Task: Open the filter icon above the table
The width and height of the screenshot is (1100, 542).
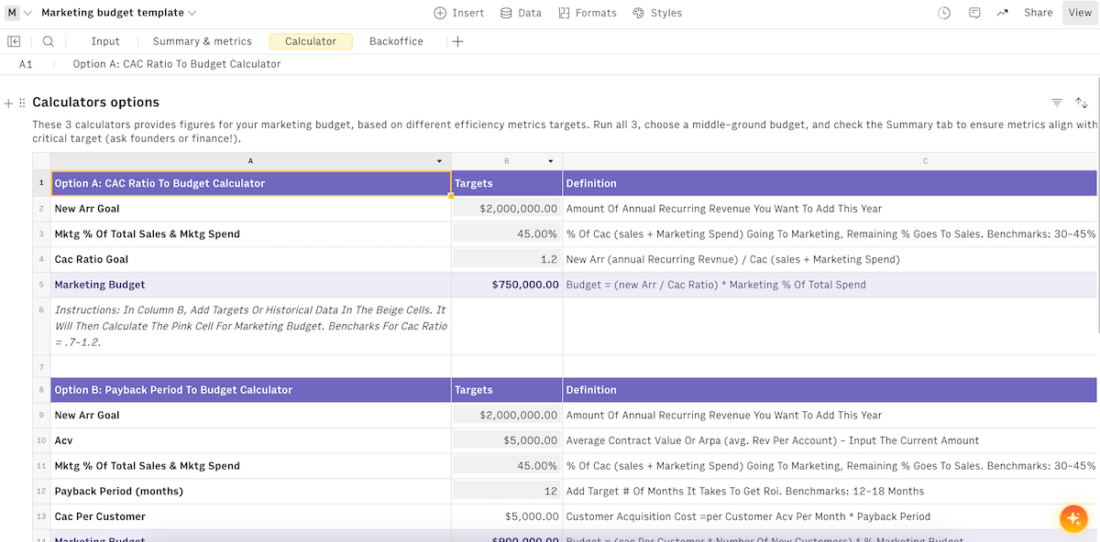Action: 1056,103
